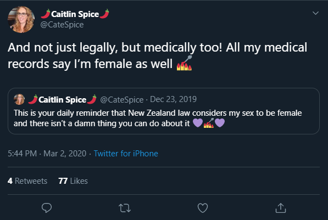The height and width of the screenshot is (220, 328).
Task: Open Caitlin Spice's large profile picture
Action: [21, 19]
